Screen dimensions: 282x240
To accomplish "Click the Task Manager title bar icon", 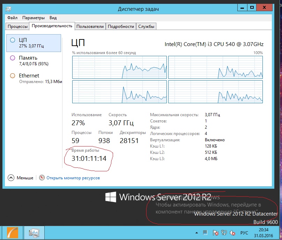I will (x=8, y=9).
